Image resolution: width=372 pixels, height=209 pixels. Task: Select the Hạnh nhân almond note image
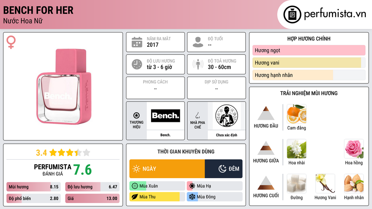coord(354,184)
